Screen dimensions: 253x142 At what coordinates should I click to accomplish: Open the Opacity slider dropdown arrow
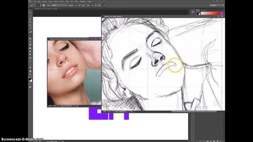point(79,5)
